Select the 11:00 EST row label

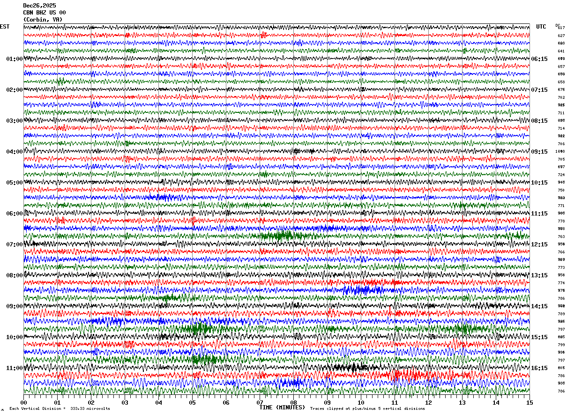[x=15, y=368]
